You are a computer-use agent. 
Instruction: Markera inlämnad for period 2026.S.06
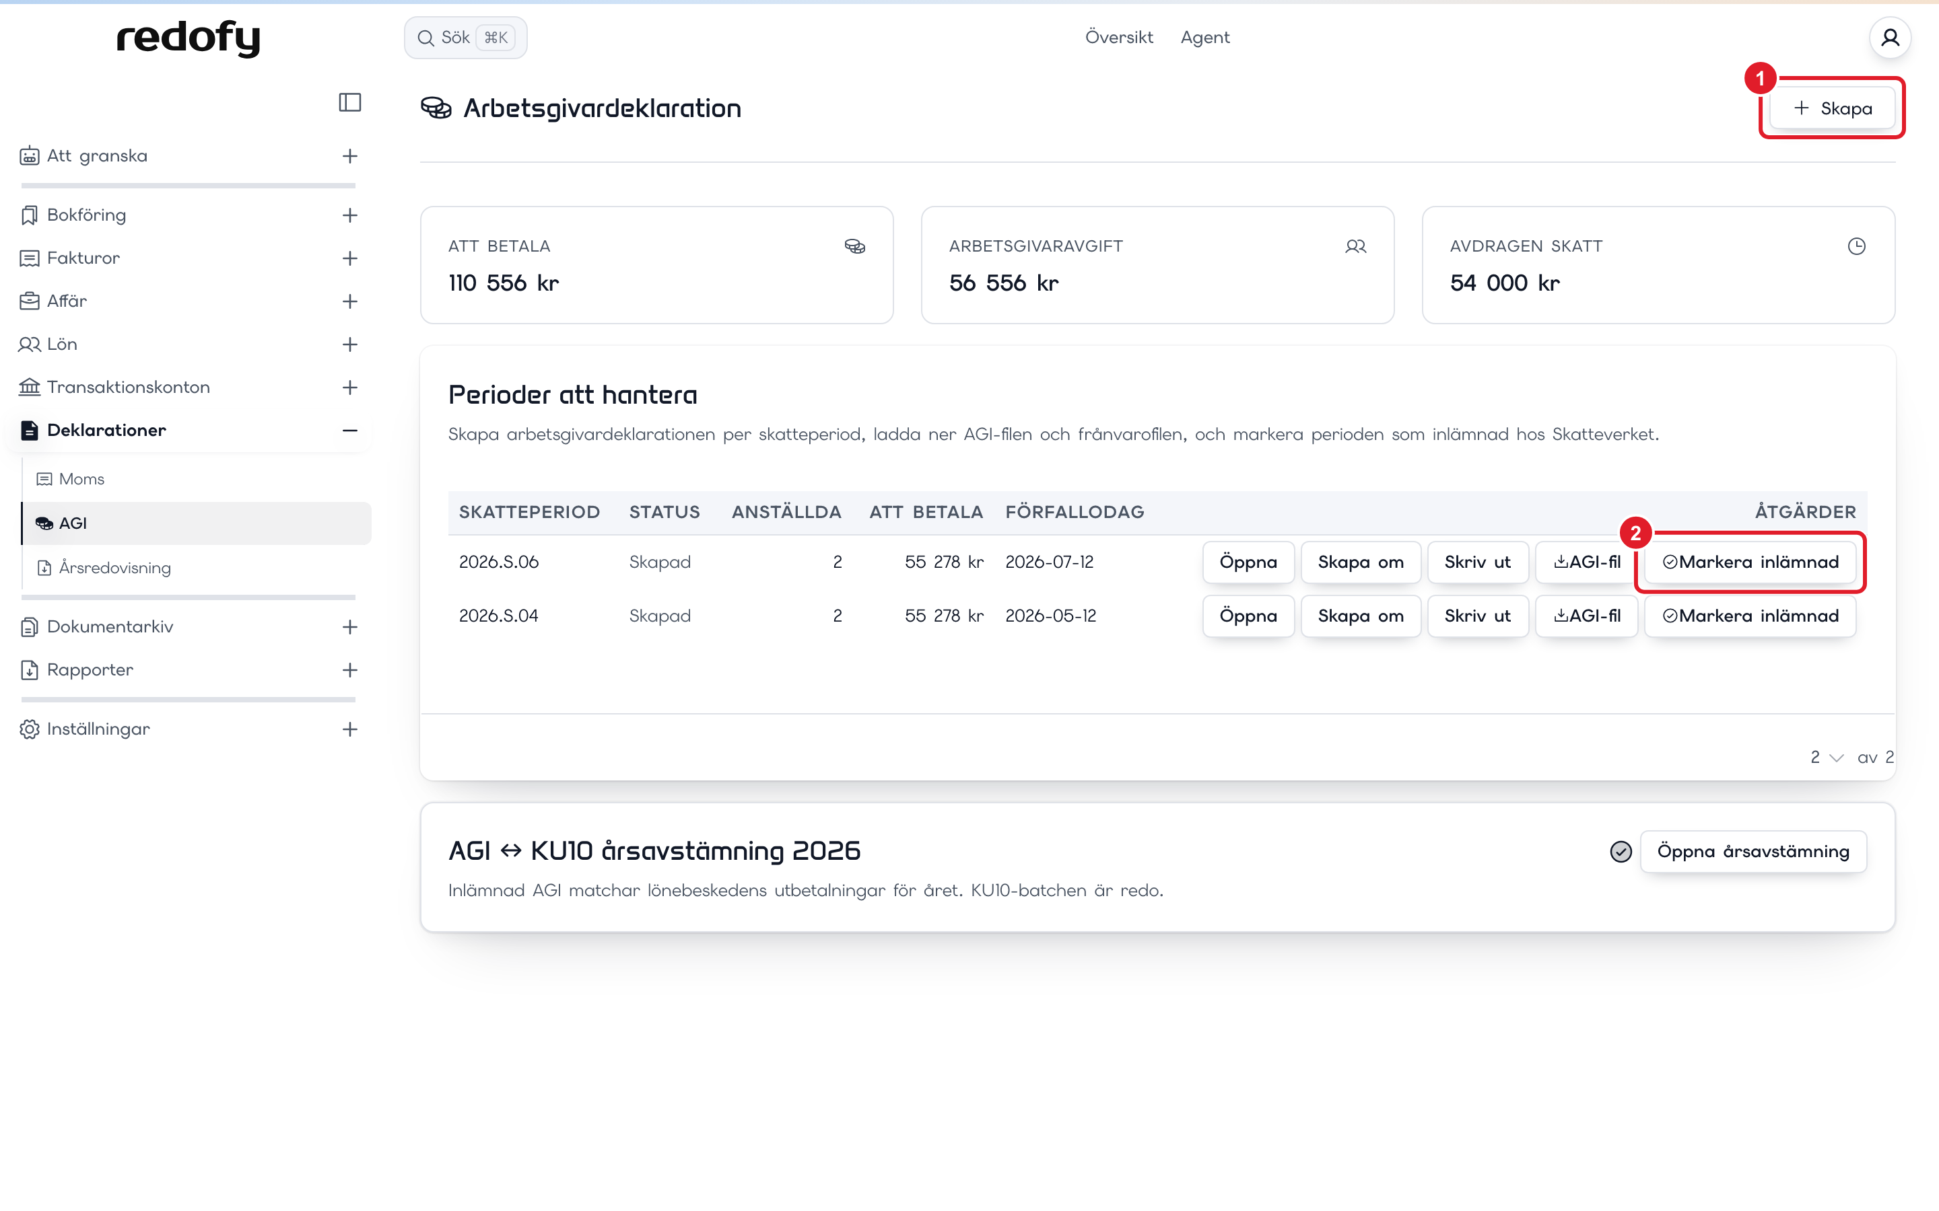click(x=1750, y=562)
